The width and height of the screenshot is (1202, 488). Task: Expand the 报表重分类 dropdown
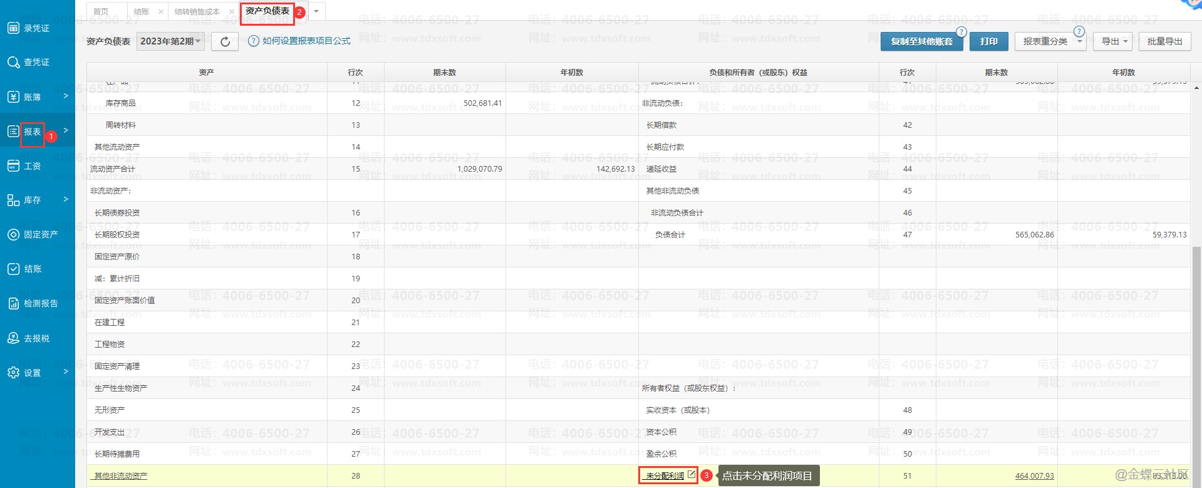[1079, 42]
